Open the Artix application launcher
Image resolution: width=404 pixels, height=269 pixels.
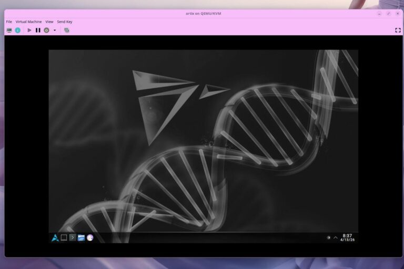click(x=55, y=237)
